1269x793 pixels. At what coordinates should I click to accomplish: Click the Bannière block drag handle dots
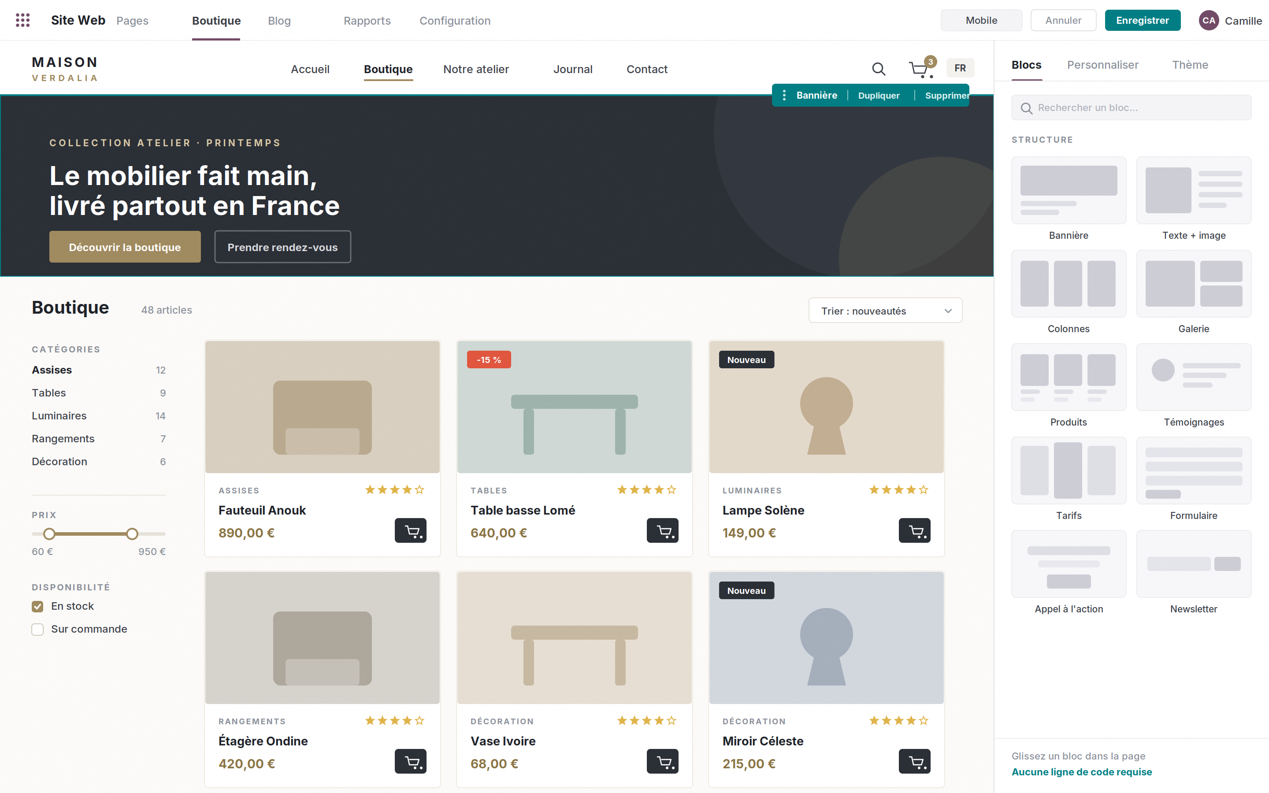tap(784, 96)
